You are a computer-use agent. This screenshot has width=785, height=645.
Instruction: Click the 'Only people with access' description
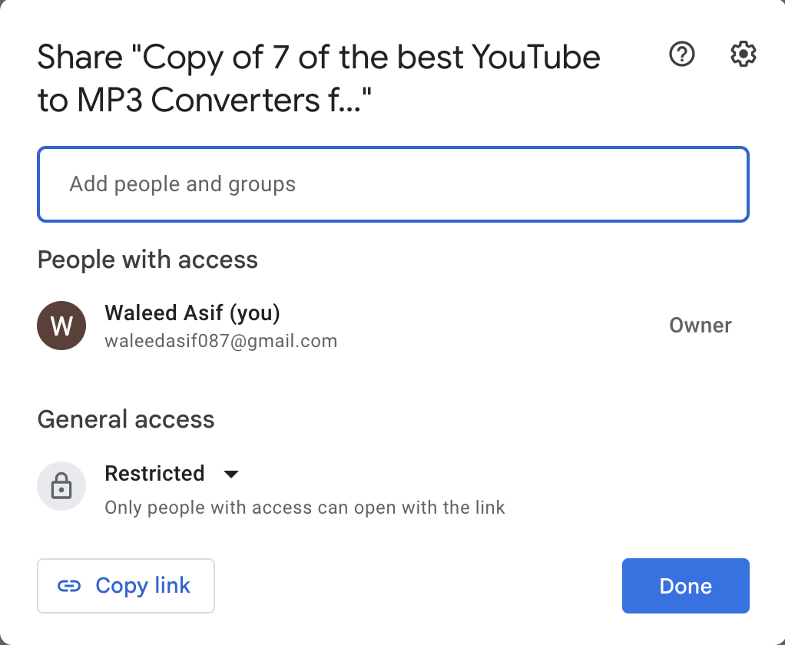tap(304, 508)
